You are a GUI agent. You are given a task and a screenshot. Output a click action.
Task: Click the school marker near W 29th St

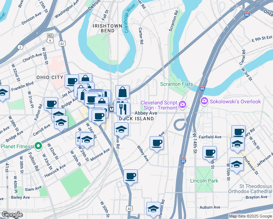pos(87,141)
